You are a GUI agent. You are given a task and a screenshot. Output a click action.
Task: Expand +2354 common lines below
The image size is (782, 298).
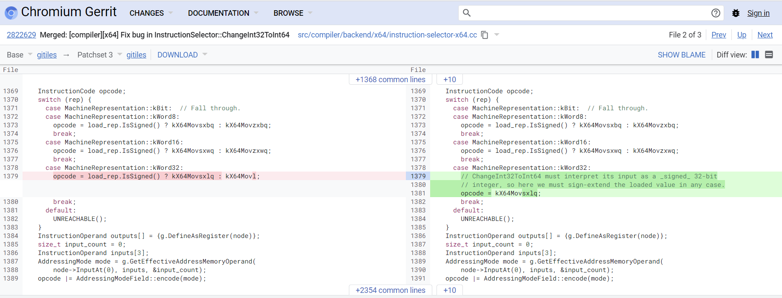click(390, 290)
